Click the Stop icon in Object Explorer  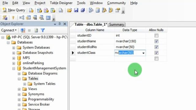point(29,30)
